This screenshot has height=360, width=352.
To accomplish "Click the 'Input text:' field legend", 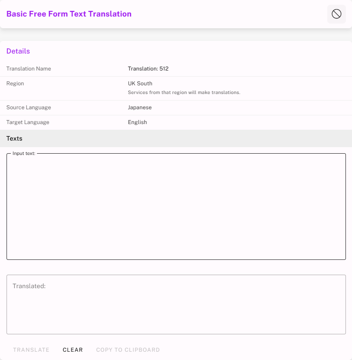I will click(x=24, y=154).
